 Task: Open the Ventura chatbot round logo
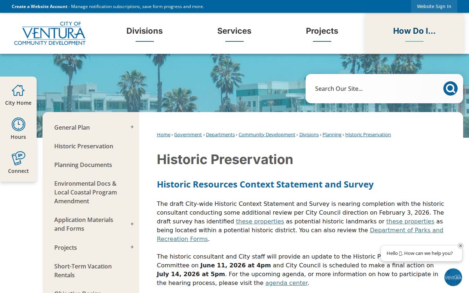click(x=453, y=277)
